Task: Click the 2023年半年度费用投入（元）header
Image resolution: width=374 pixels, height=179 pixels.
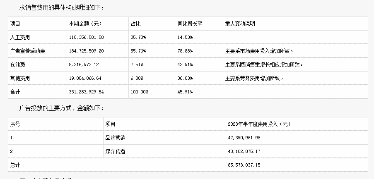Action: click(260, 124)
